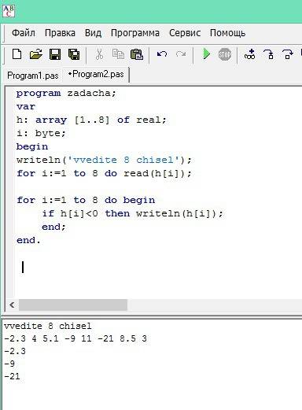
Task: Open a file with the folder icon
Action: click(36, 54)
